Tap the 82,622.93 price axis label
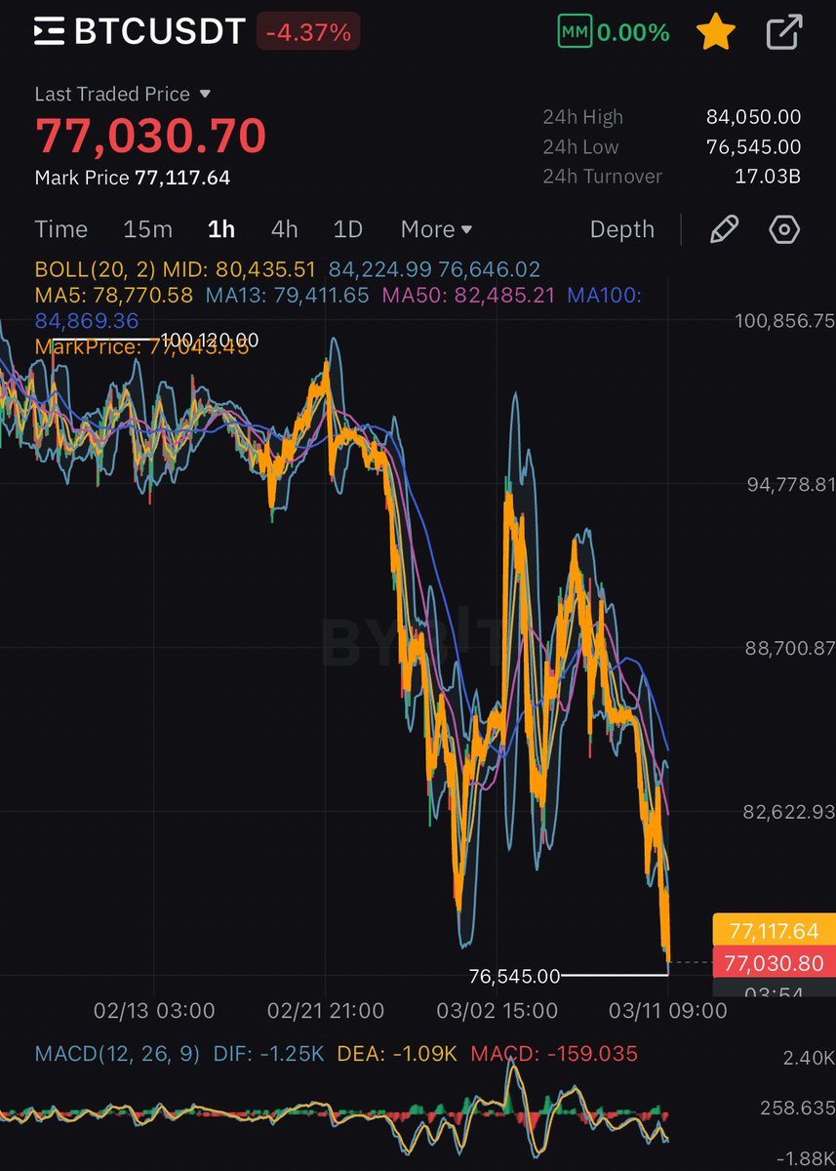This screenshot has width=836, height=1171. (791, 812)
